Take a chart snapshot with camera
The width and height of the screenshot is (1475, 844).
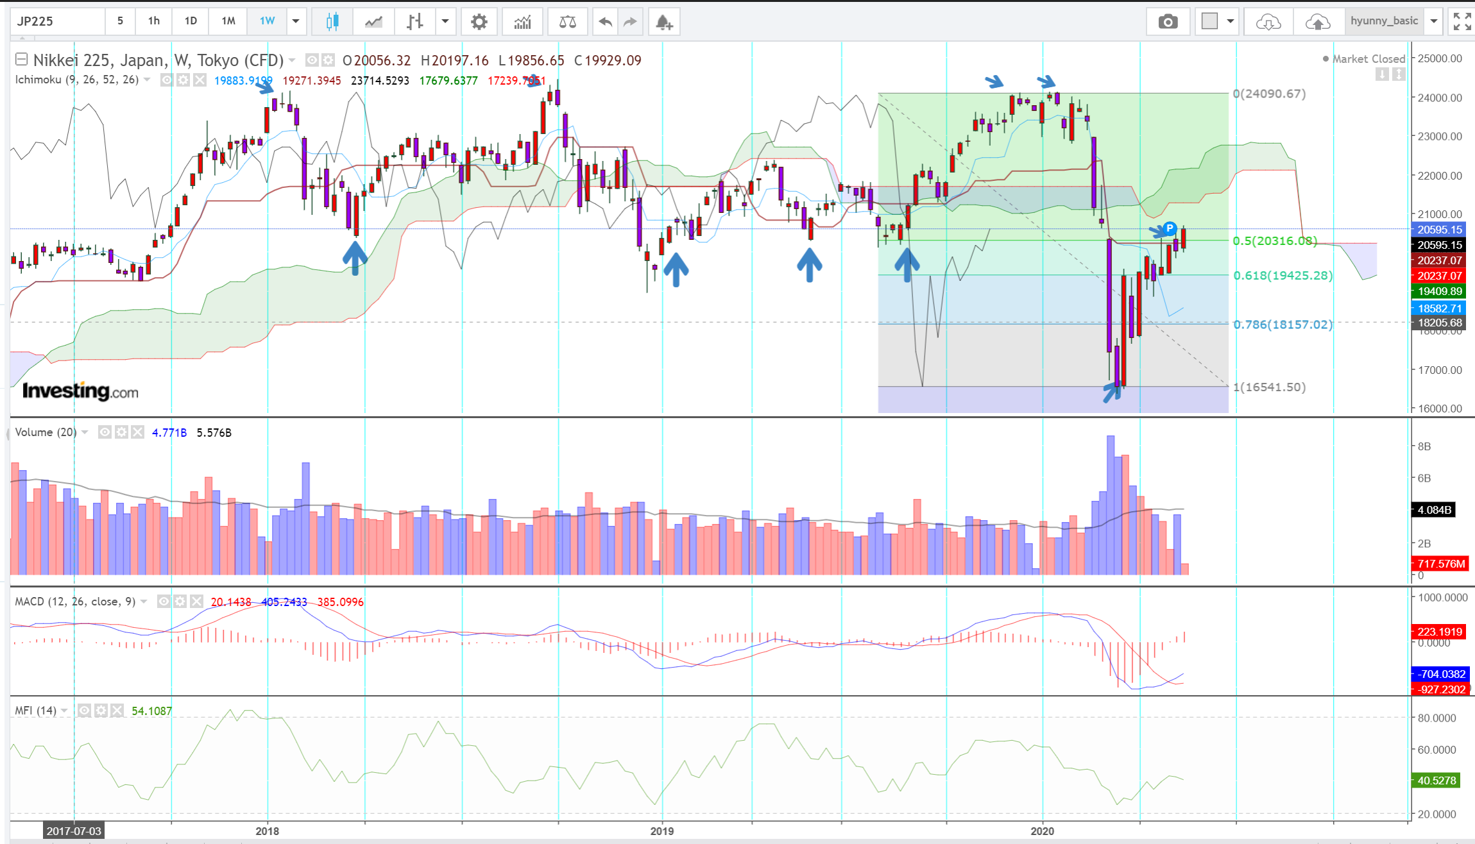click(x=1168, y=22)
